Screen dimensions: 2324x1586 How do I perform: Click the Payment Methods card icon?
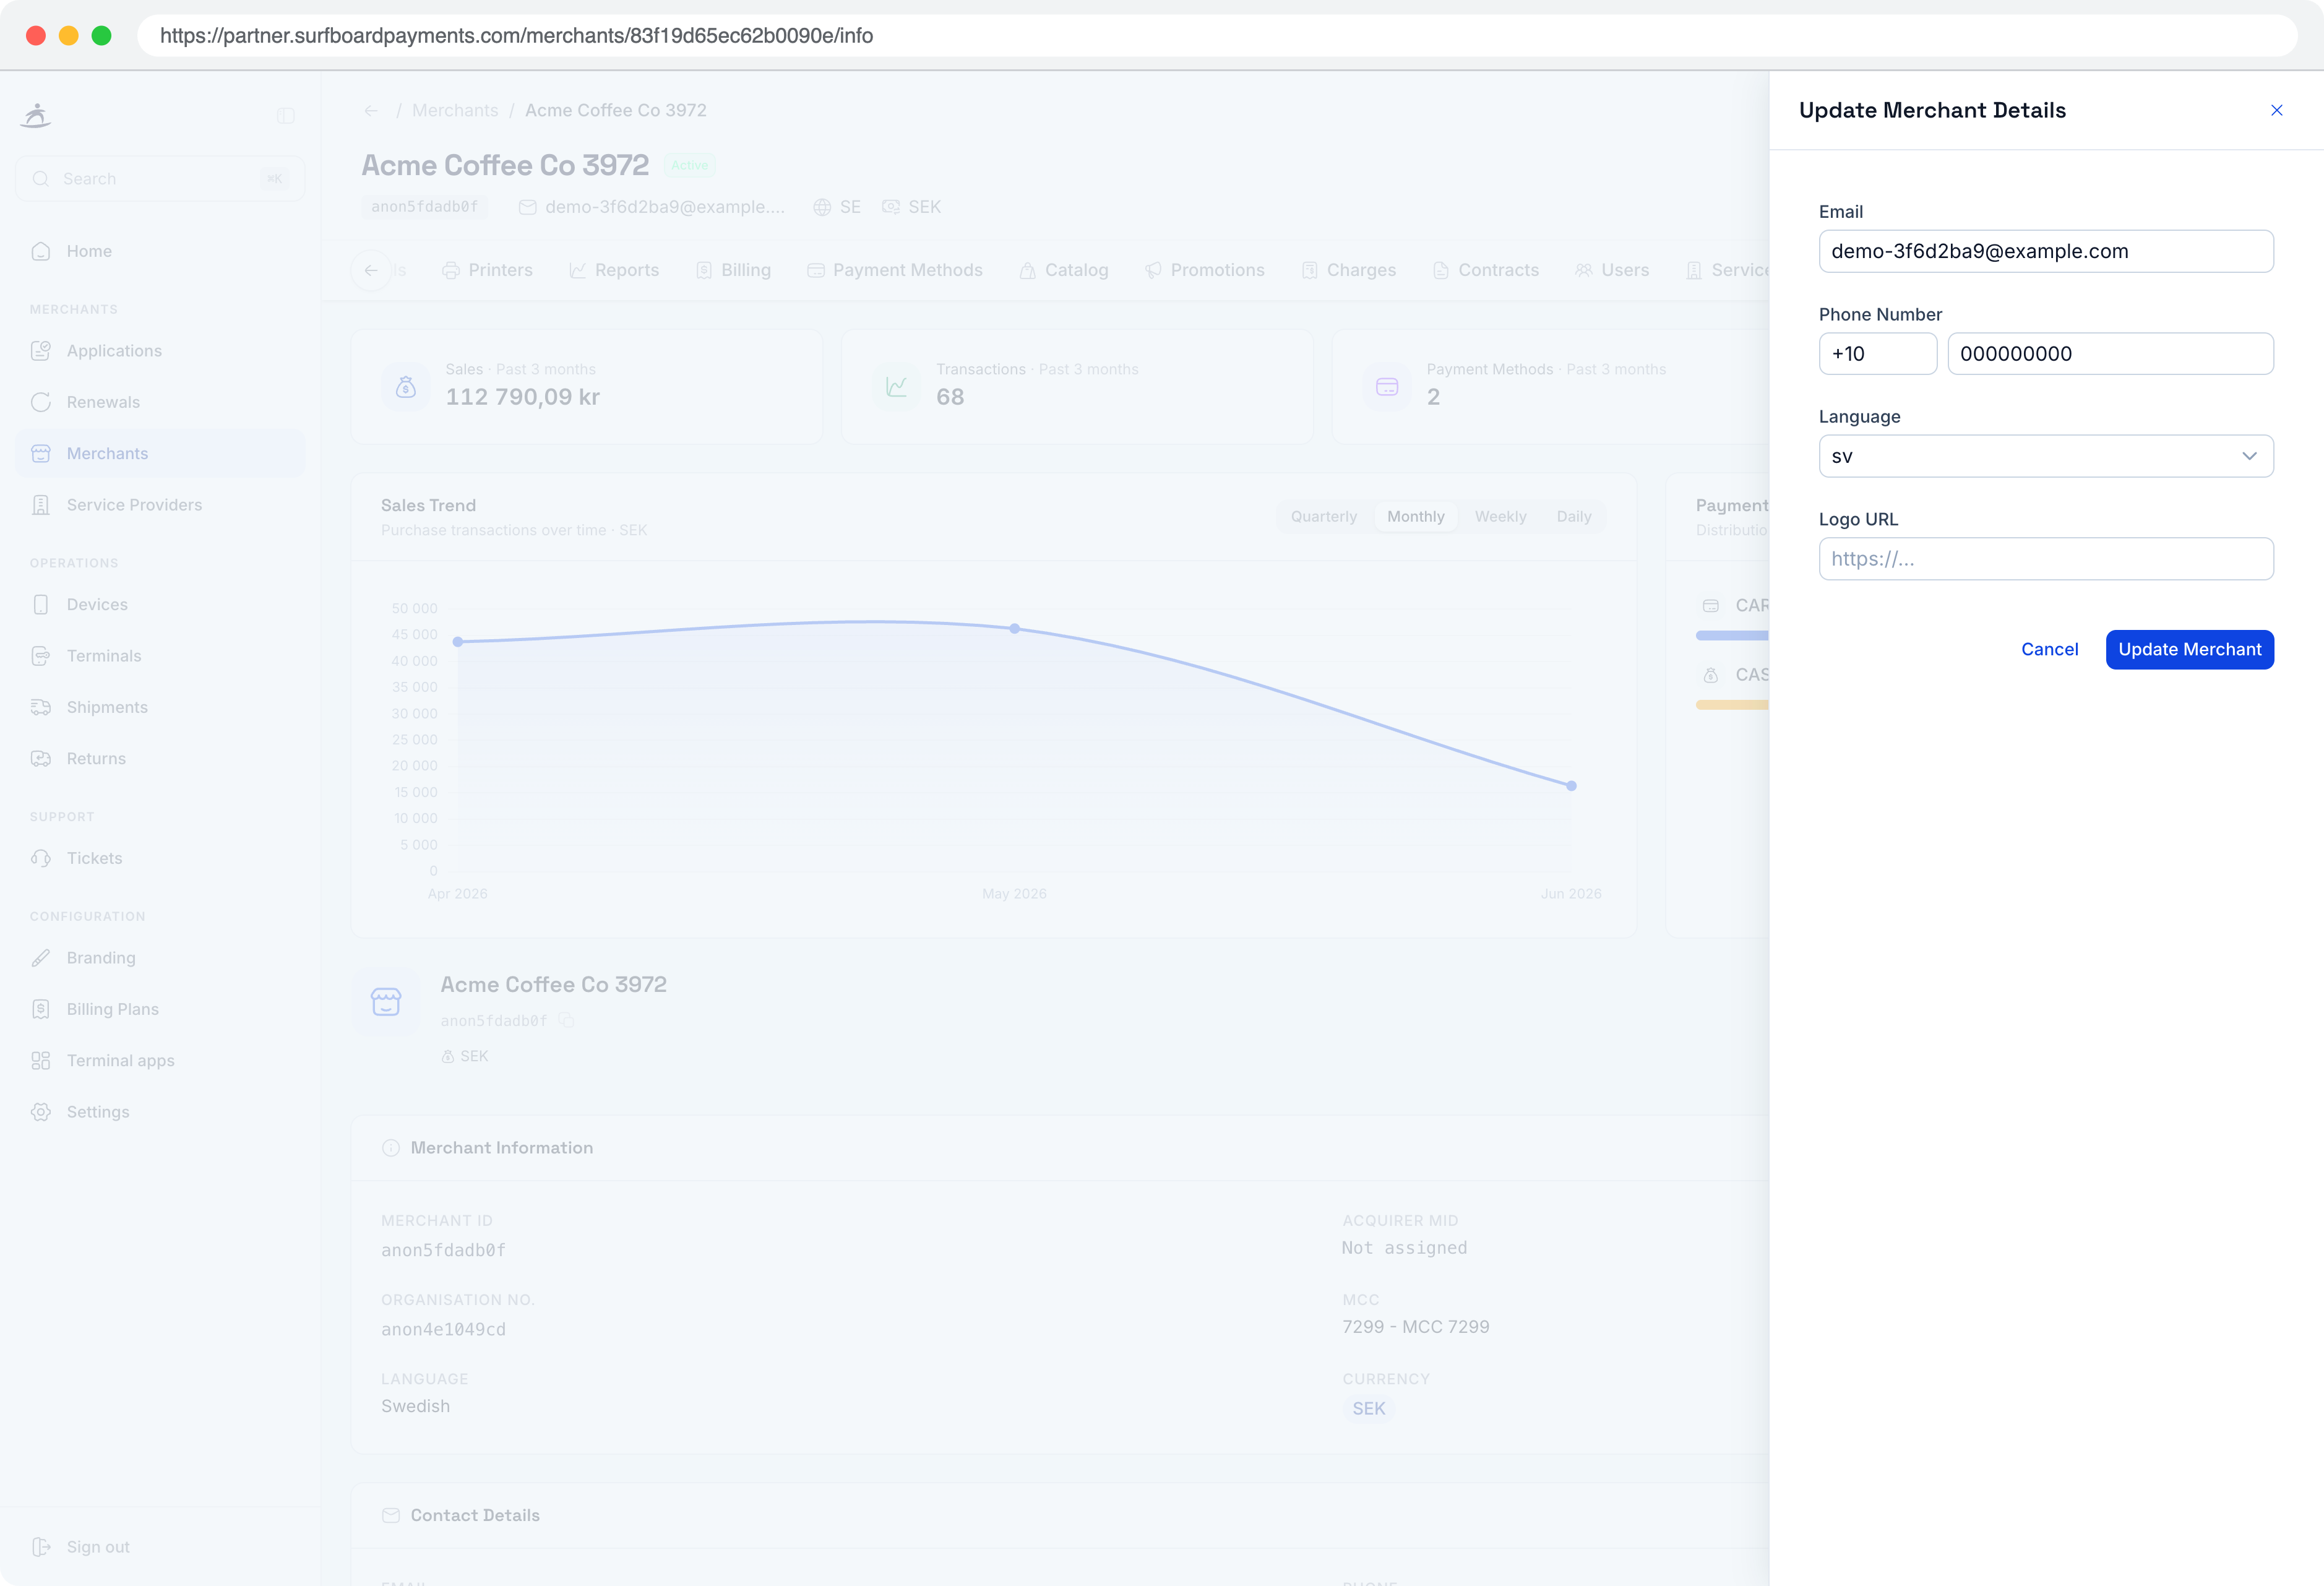coord(1387,386)
